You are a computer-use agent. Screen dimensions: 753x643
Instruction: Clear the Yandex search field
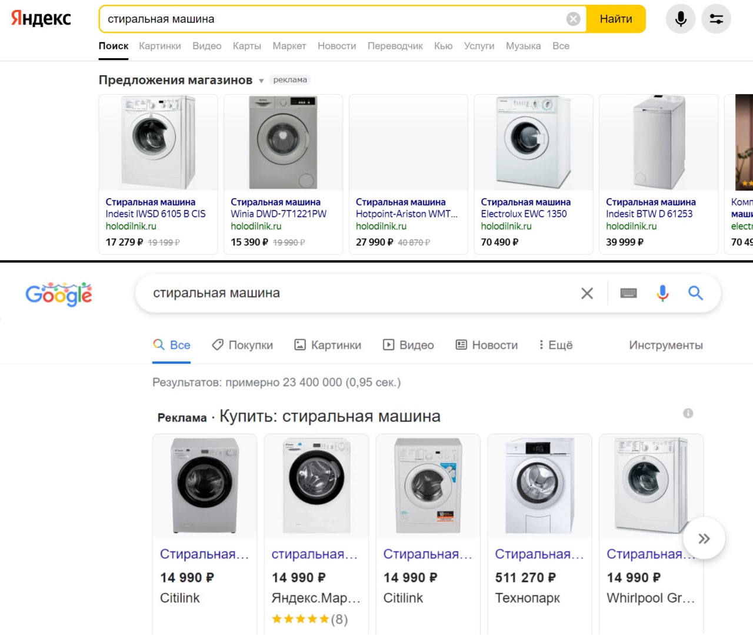(573, 19)
